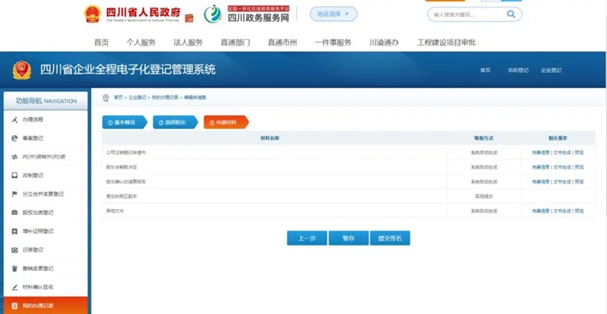Click 企业登记 in the breadcrumb path
Image resolution: width=607 pixels, height=314 pixels.
[x=137, y=98]
